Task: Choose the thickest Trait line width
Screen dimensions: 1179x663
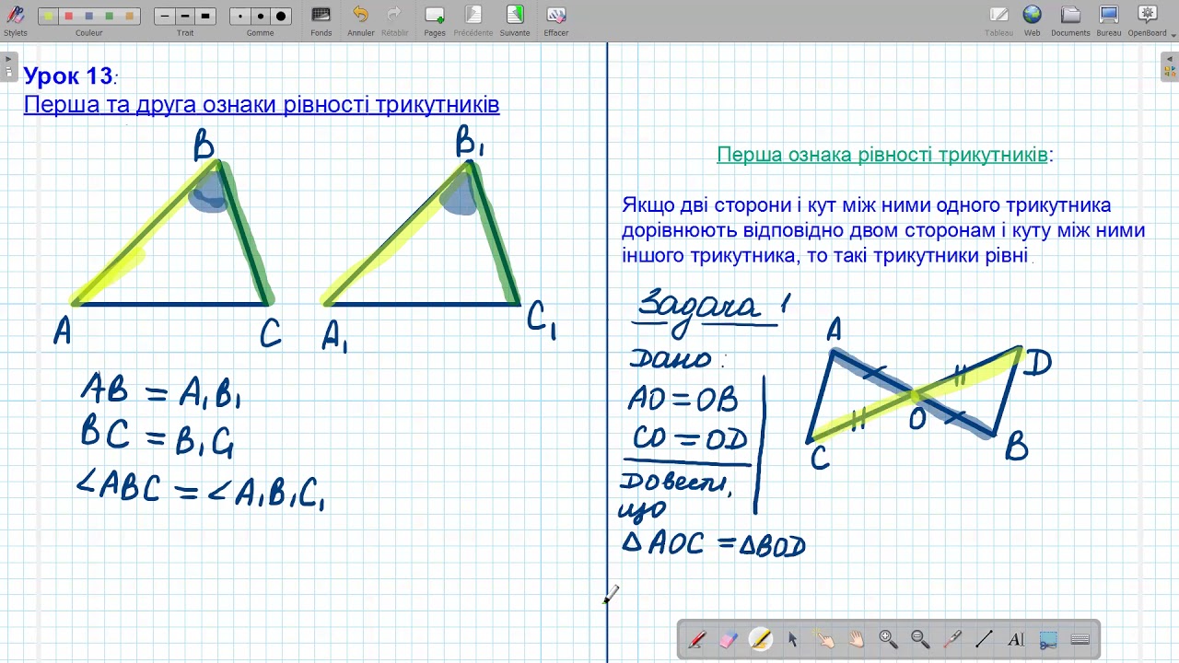Action: 205,17
